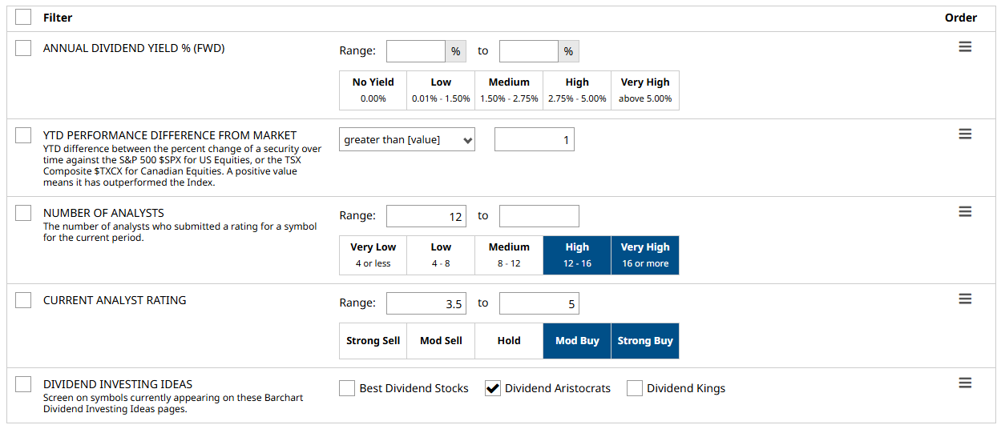1001x429 pixels.
Task: Open the 'greater than [value]' dropdown
Action: pos(407,139)
